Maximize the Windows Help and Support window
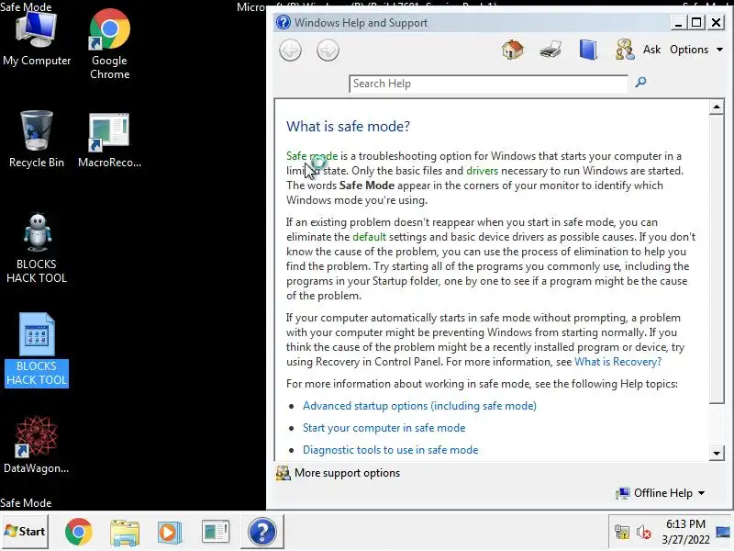Screen dimensions: 734x551 696,22
